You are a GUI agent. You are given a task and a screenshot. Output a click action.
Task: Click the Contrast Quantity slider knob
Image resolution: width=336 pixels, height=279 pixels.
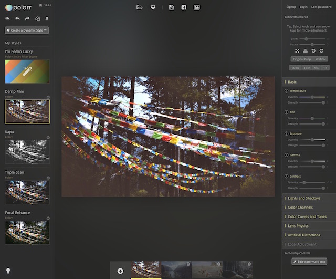tap(304, 182)
